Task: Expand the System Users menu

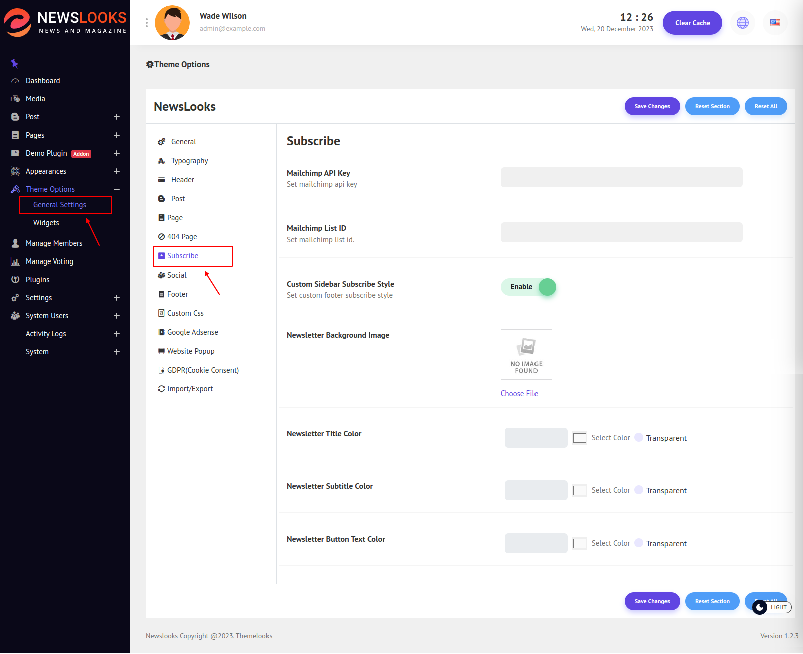Action: point(116,316)
